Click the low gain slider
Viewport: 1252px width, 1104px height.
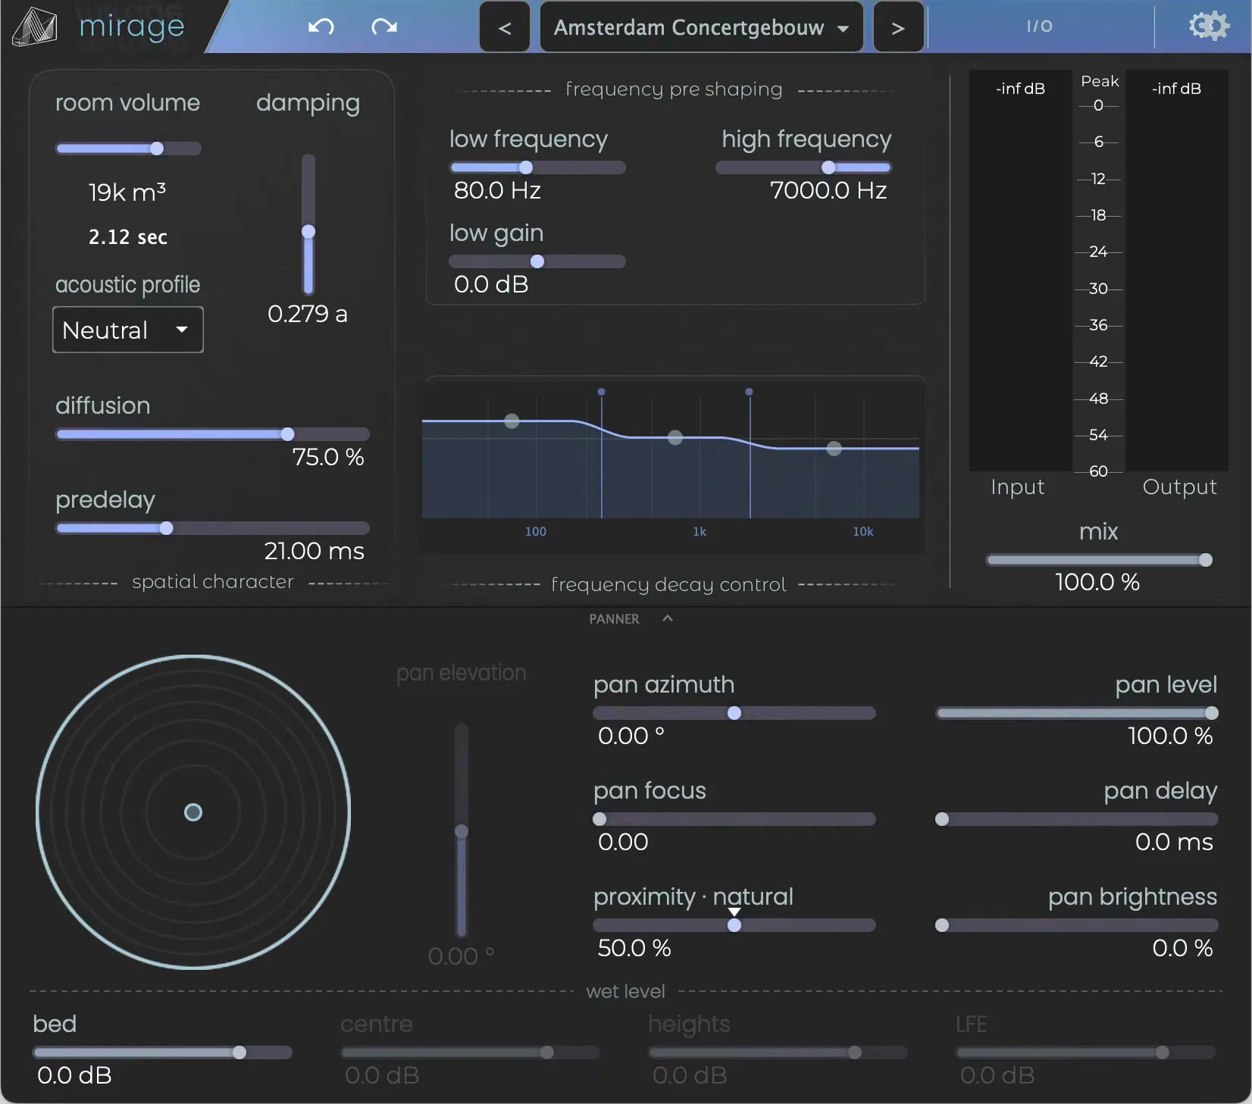coord(537,261)
